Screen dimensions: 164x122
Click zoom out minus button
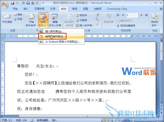(133, 120)
